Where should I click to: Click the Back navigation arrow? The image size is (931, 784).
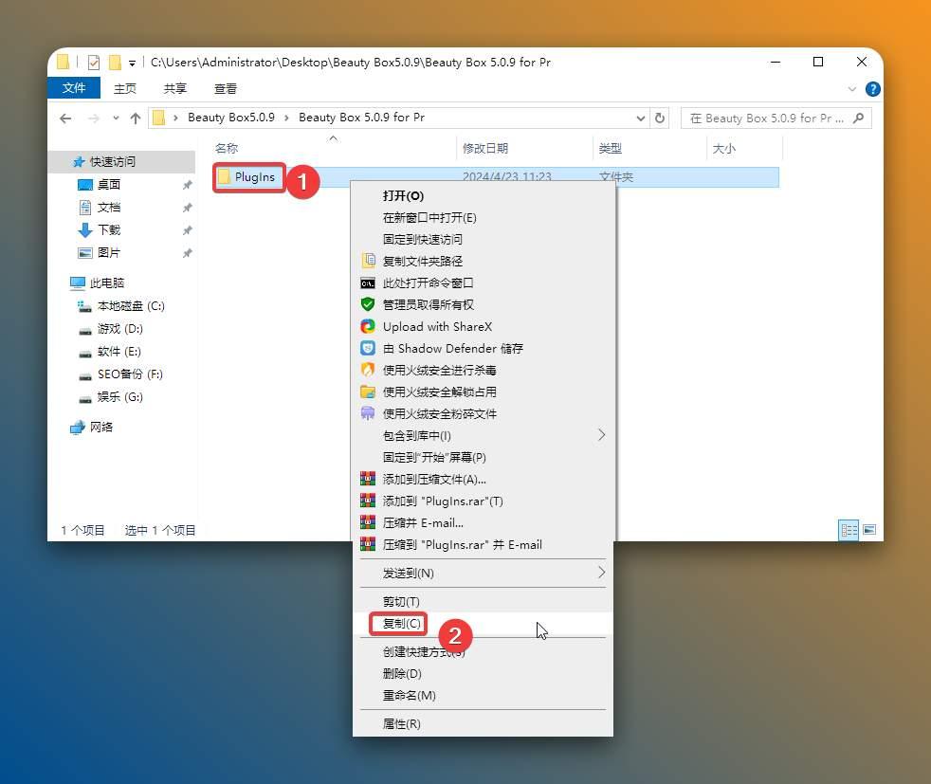click(x=65, y=119)
